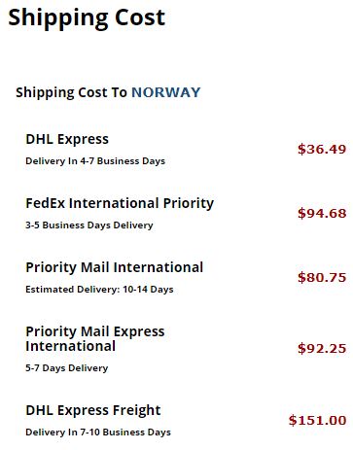Choose Priority Mail Express International
The image size is (353, 450).
95,339
